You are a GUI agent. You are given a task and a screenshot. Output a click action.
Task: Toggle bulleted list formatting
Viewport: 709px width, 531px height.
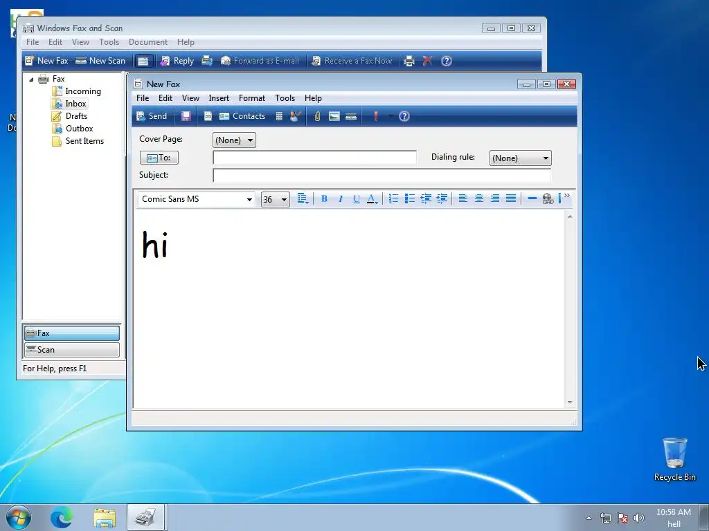(410, 198)
